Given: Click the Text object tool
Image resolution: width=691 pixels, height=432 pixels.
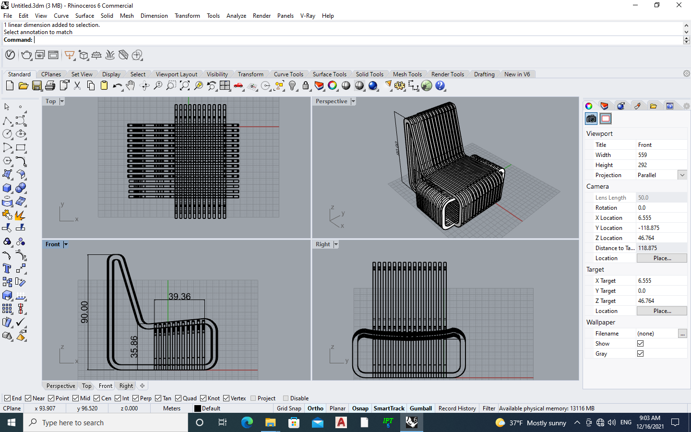Looking at the screenshot, I should click(x=7, y=268).
